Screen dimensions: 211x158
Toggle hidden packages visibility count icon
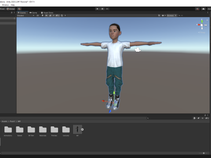coord(207,118)
